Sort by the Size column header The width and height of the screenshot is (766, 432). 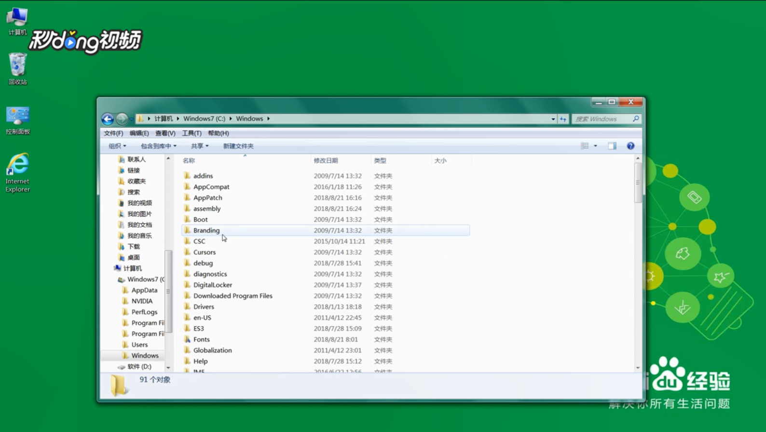click(451, 160)
